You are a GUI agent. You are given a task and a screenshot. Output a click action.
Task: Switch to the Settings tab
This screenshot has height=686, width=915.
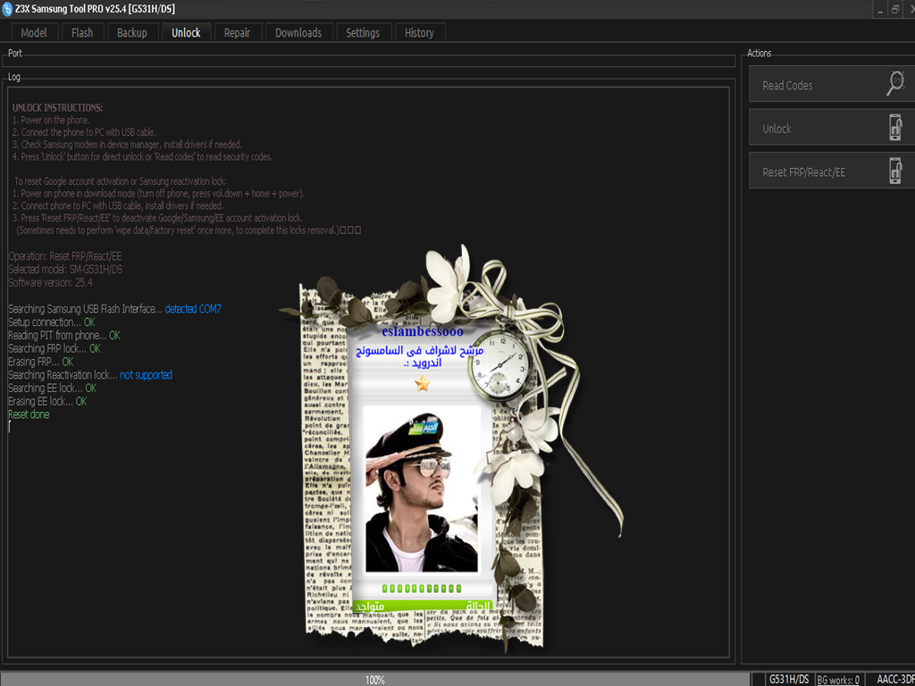coord(363,33)
